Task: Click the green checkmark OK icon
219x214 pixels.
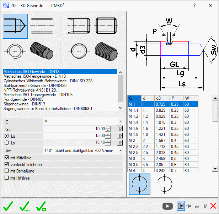Action: pos(8,206)
